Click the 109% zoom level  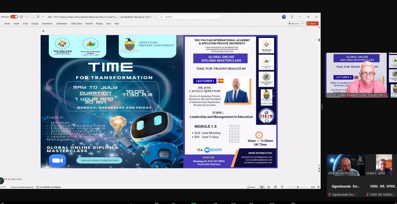(x=313, y=187)
